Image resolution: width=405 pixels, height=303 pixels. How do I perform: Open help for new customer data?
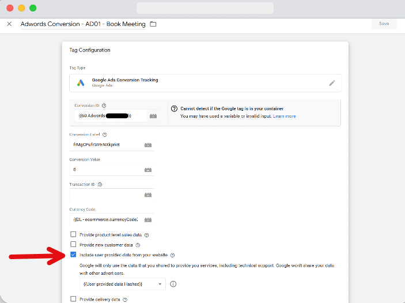point(138,245)
